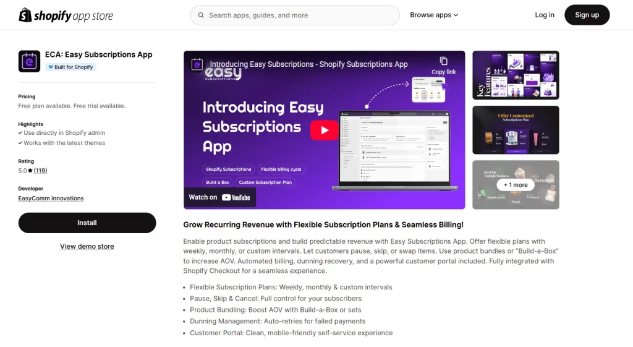Play the YouTube video

[324, 130]
